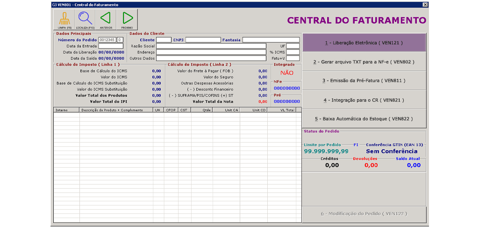Click the Data da Saída date value
Screen dimensions: 479x227
pos(111,58)
